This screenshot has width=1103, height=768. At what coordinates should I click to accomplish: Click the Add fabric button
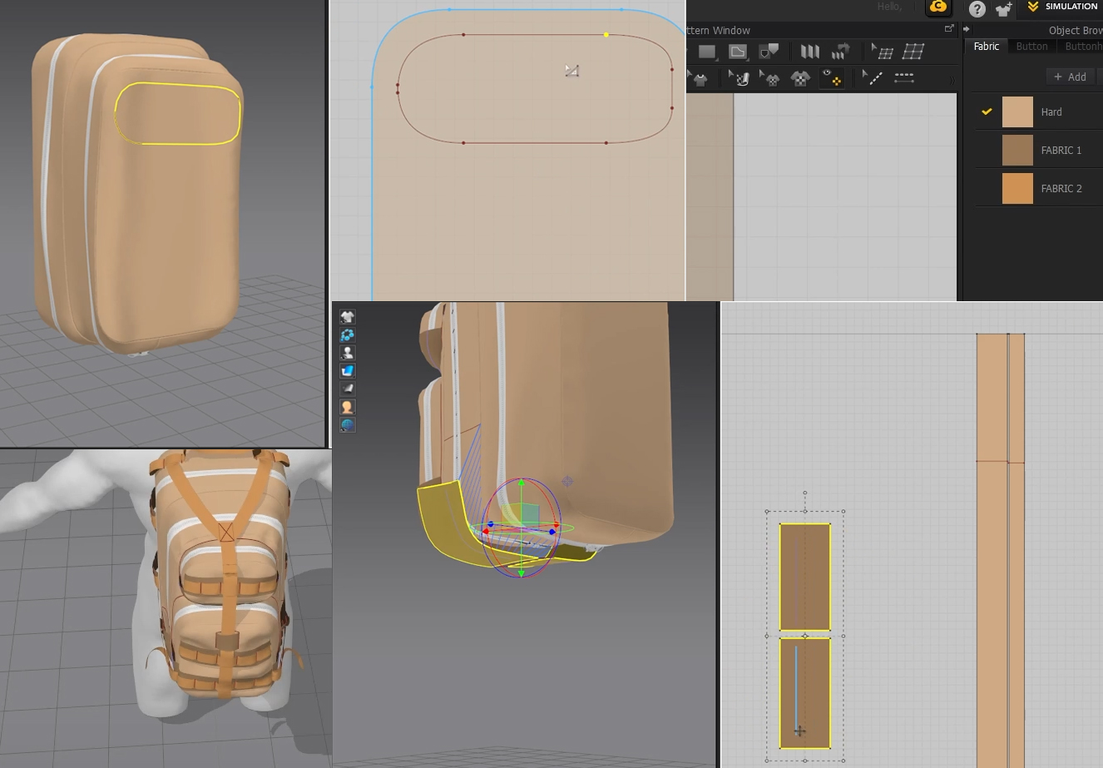click(x=1070, y=77)
